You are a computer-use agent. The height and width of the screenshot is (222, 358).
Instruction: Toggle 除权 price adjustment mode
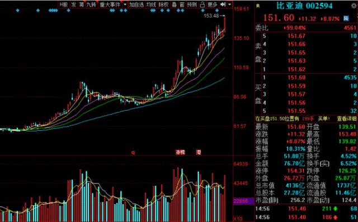click(x=163, y=4)
